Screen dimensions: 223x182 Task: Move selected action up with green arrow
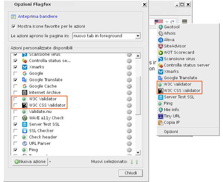[x=137, y=162]
